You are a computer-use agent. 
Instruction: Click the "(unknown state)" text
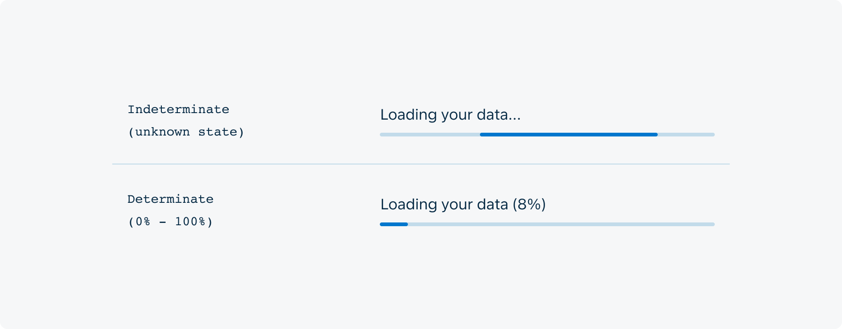click(186, 132)
